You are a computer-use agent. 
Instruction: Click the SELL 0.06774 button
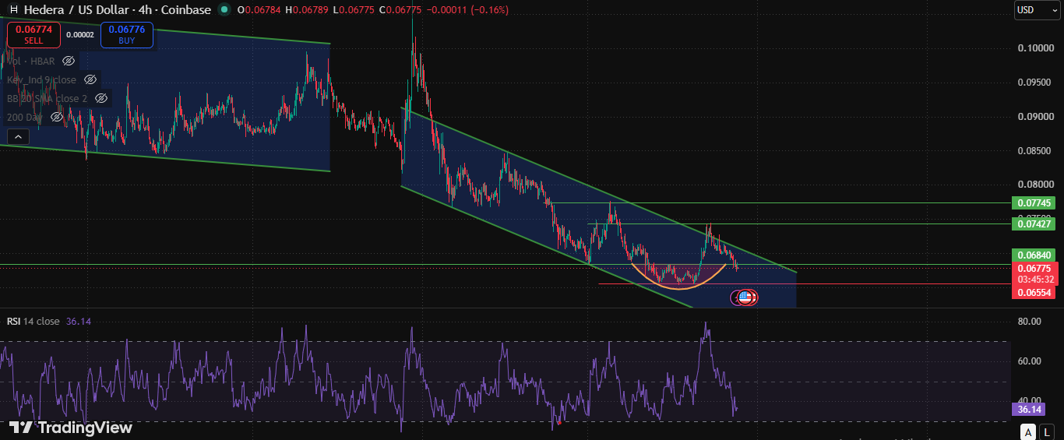coord(33,35)
